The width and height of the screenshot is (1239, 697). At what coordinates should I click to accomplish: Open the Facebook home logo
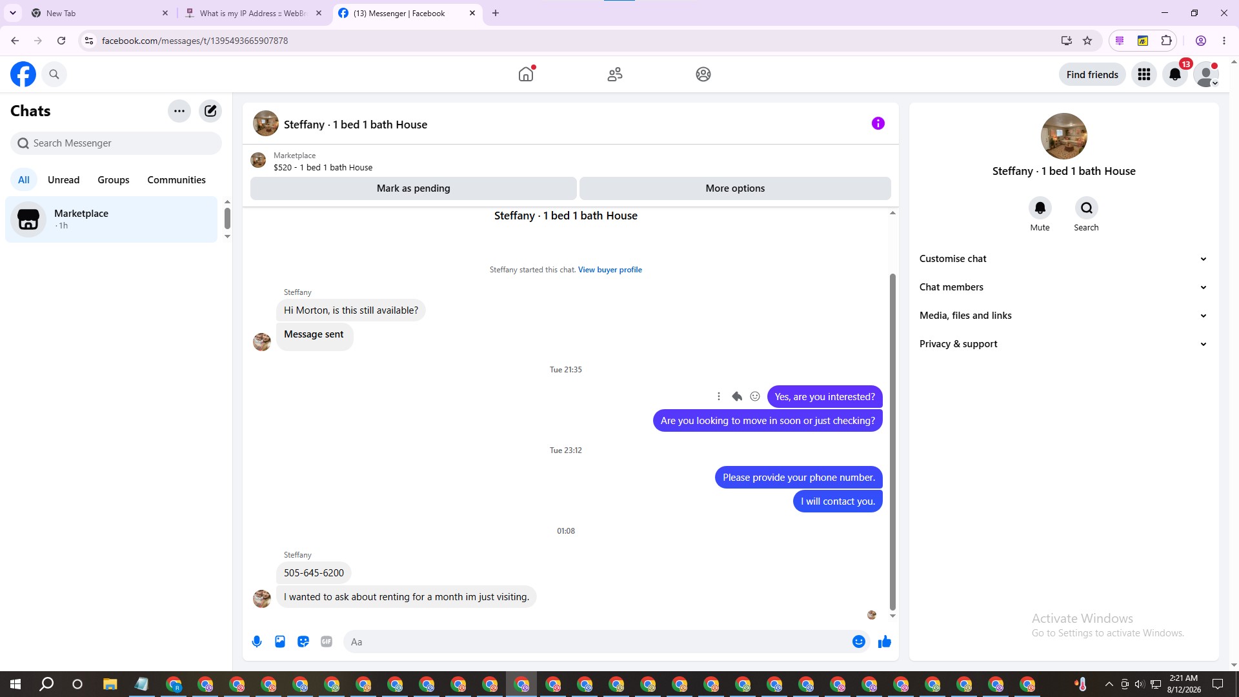[23, 74]
